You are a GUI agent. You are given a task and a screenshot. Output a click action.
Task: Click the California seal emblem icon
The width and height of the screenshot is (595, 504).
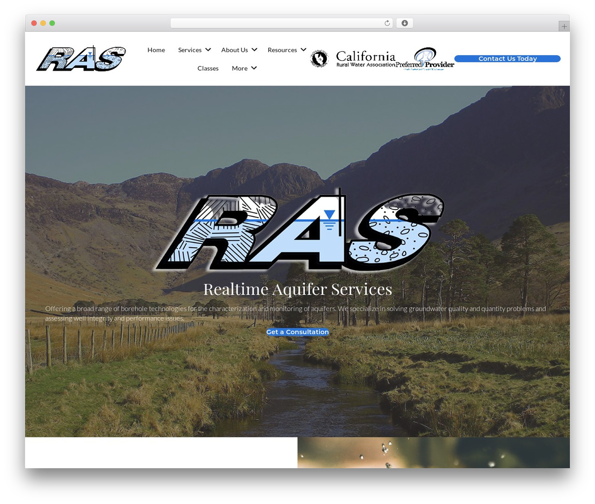coord(319,59)
